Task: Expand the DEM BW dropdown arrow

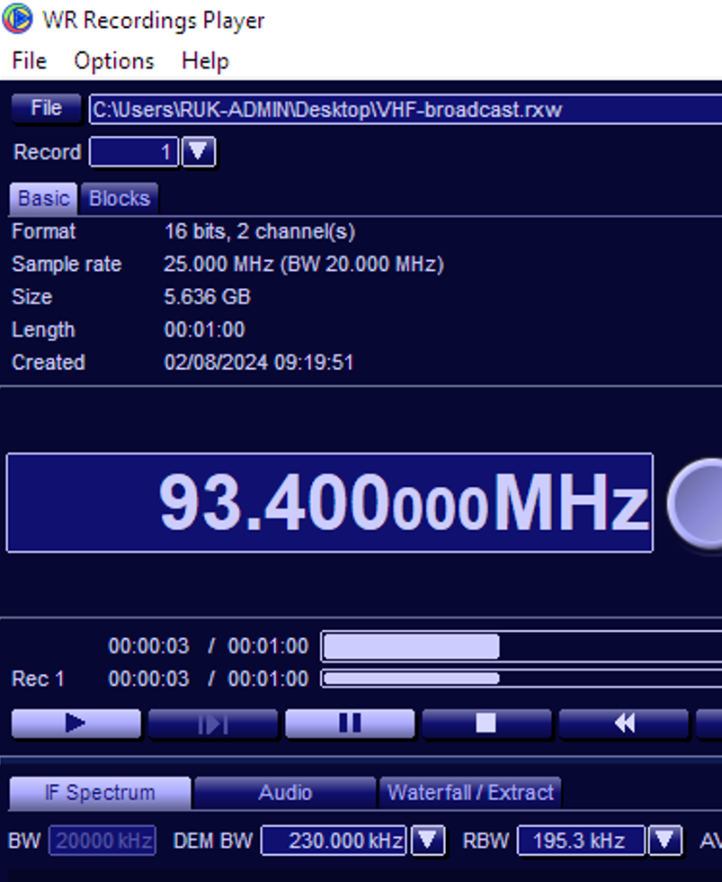Action: (x=427, y=841)
